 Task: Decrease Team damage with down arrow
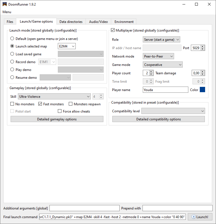point(202,74)
